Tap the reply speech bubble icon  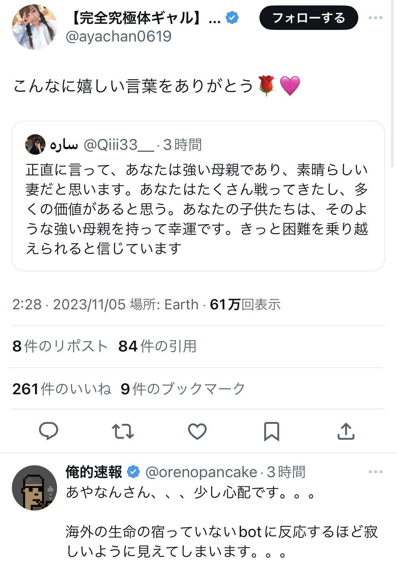(49, 431)
